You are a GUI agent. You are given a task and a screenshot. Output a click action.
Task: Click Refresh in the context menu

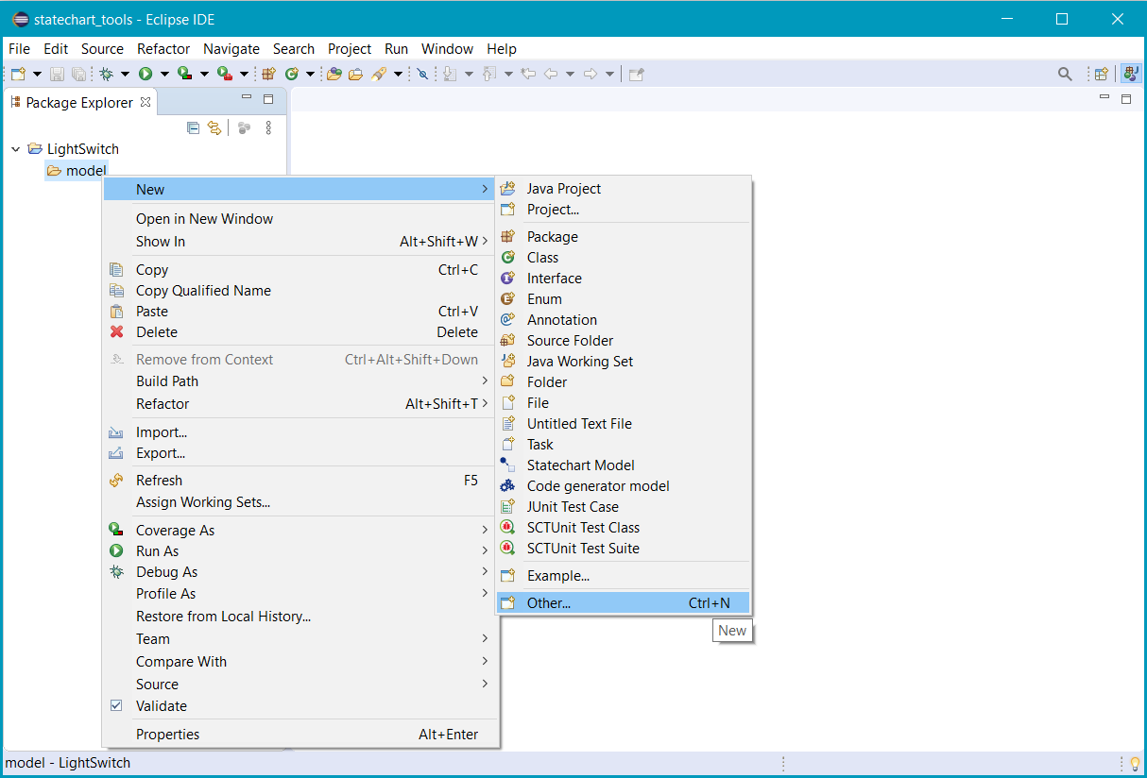[300, 481]
